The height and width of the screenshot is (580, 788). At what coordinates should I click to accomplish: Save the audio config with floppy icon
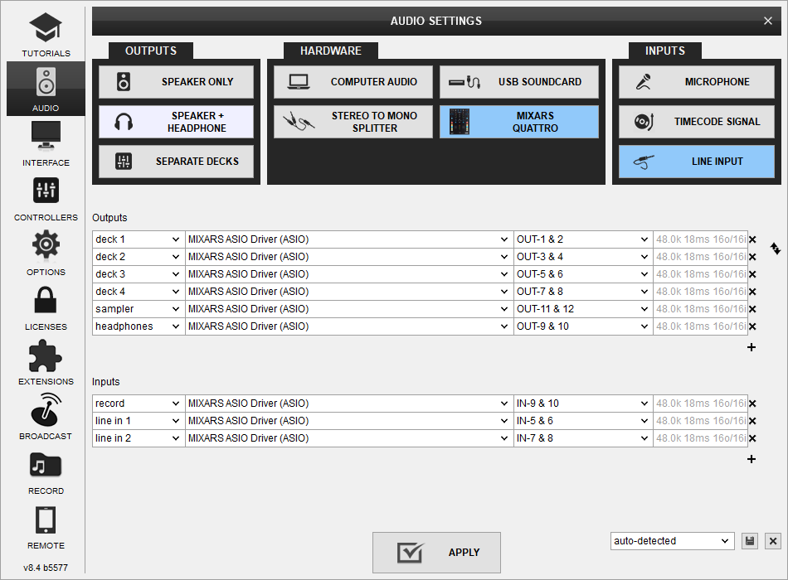pyautogui.click(x=750, y=541)
